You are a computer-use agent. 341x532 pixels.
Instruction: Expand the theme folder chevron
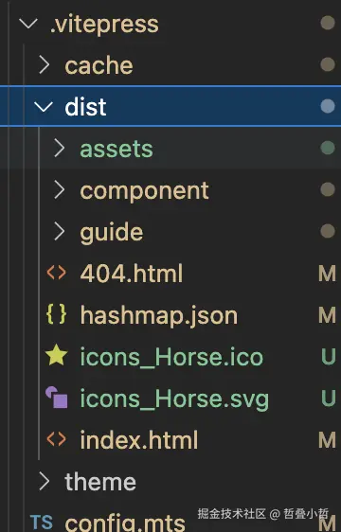tap(45, 482)
